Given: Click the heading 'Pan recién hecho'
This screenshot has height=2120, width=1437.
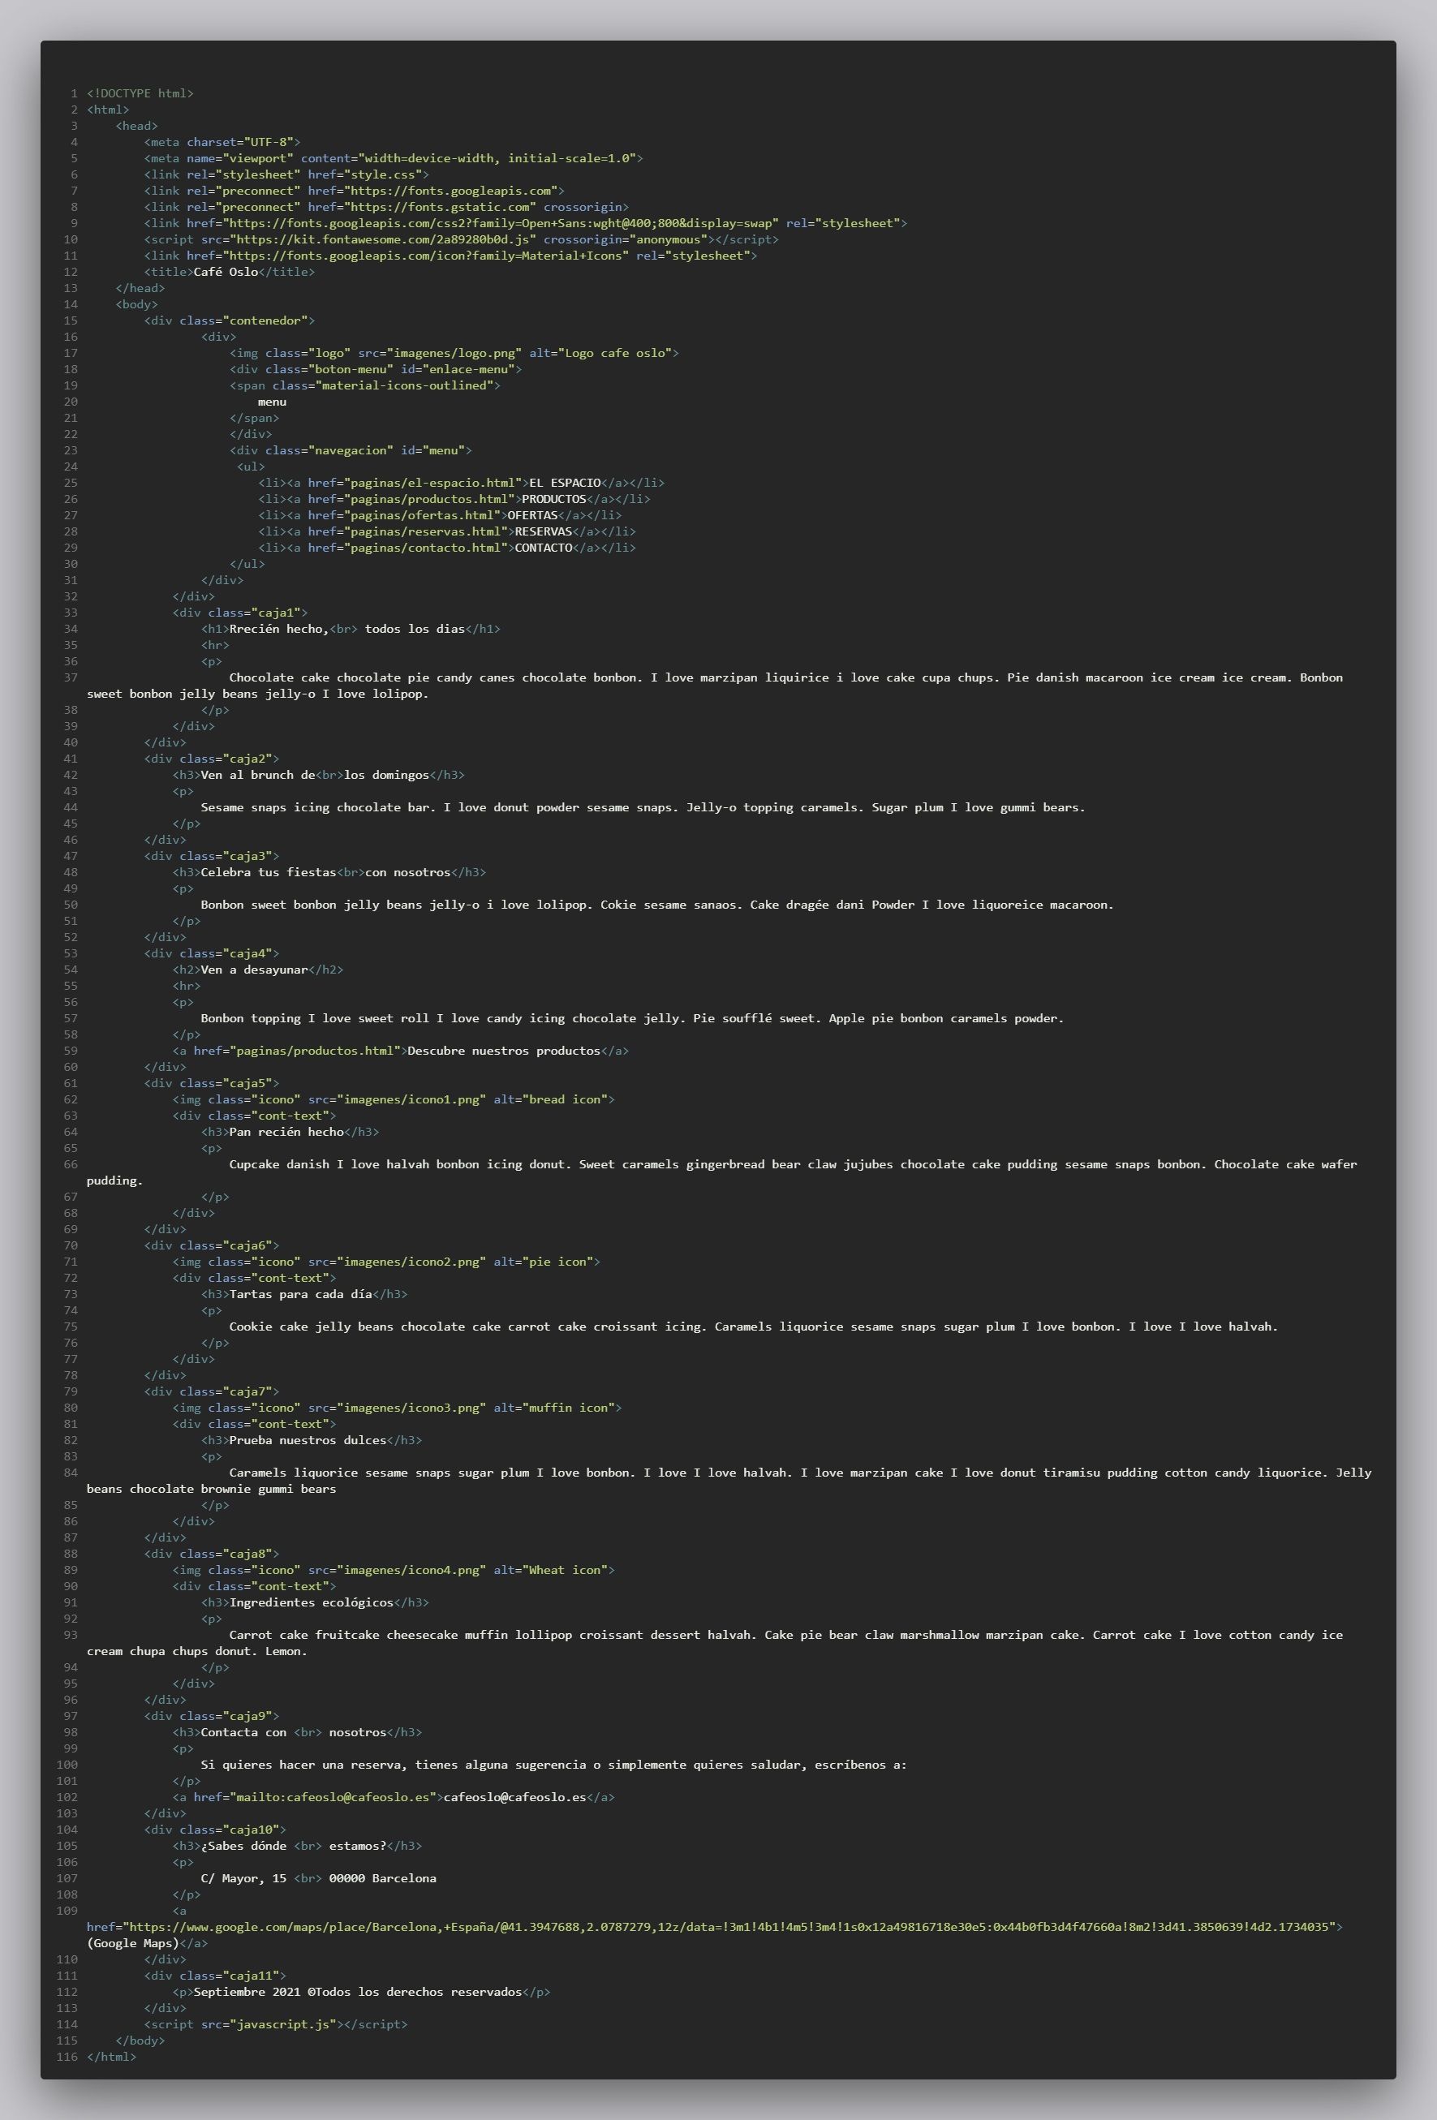Looking at the screenshot, I should click(x=286, y=1132).
